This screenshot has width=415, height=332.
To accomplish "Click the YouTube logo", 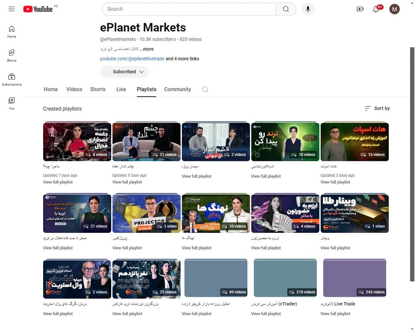I will [x=38, y=9].
